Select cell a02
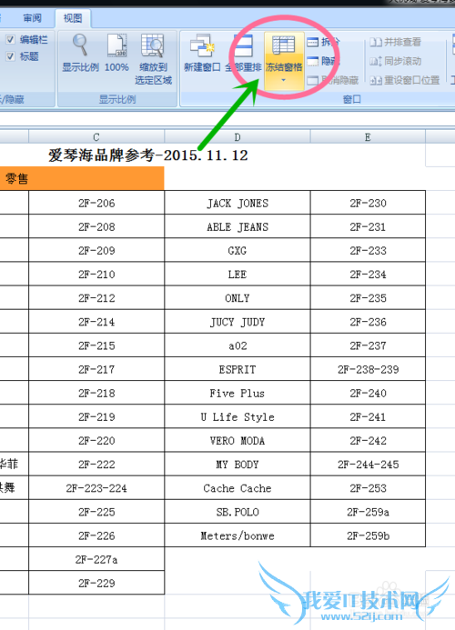Viewport: 455px width, 630px height. (238, 345)
